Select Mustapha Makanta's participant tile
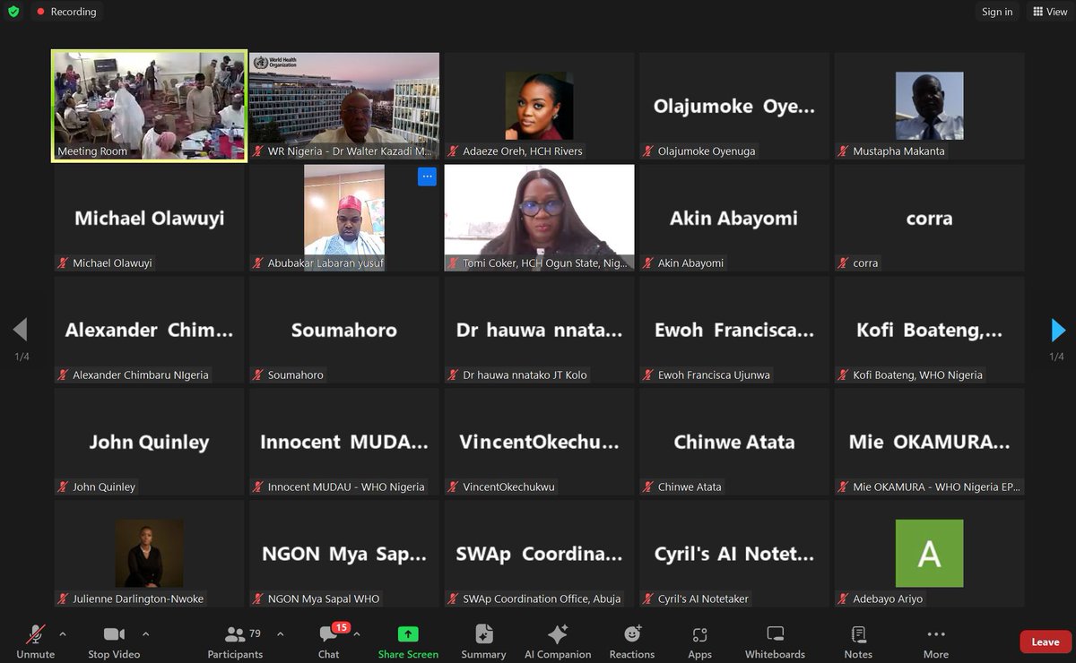 tap(930, 106)
